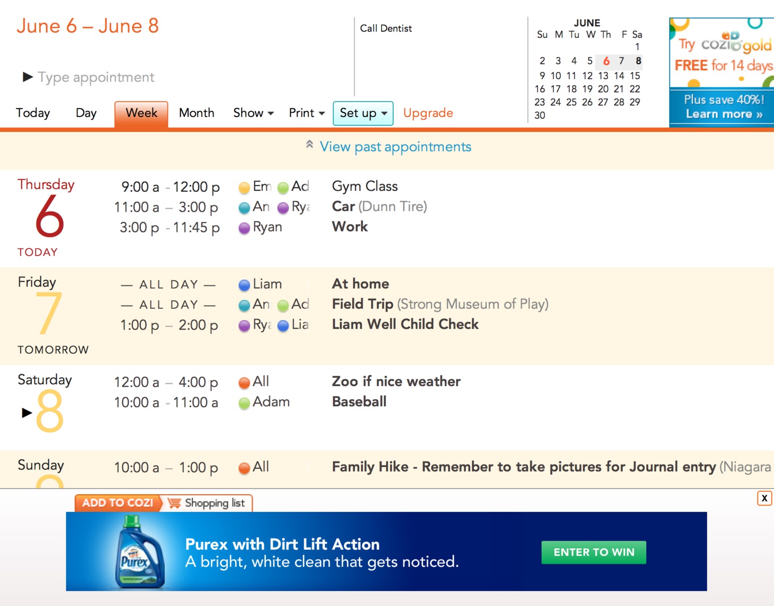Click the June 6 – June 8 heading
774x606 pixels.
pos(88,26)
